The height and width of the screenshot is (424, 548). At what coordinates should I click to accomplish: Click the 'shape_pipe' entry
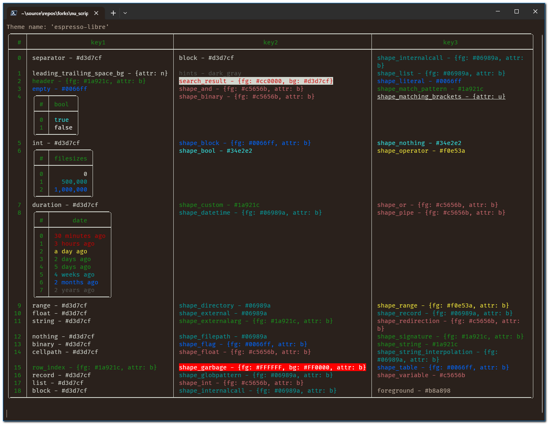pos(441,213)
